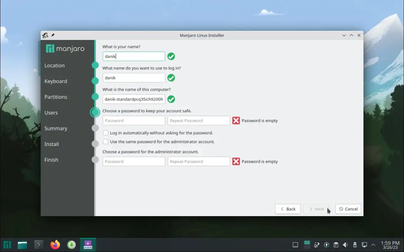Select the Users step in sidebar
The height and width of the screenshot is (252, 404).
tap(51, 113)
